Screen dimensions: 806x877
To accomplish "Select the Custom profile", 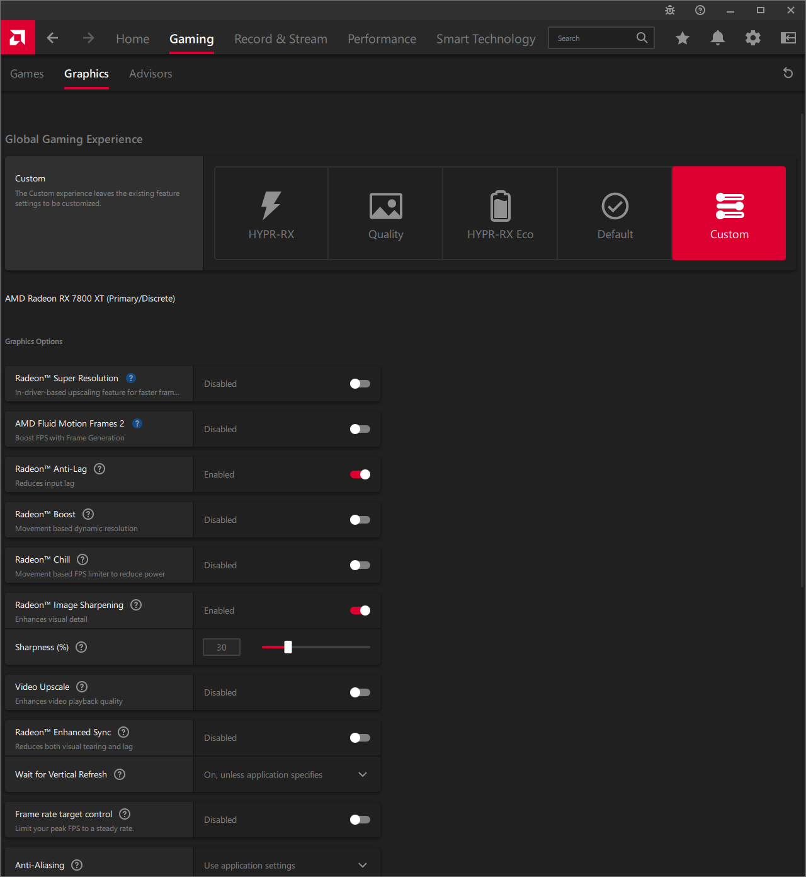I will [729, 213].
